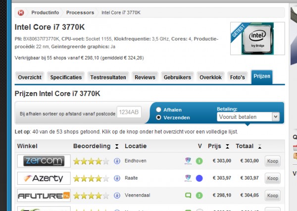
Task: Sort by Beoordeling using sort arrows
Action: (117, 146)
